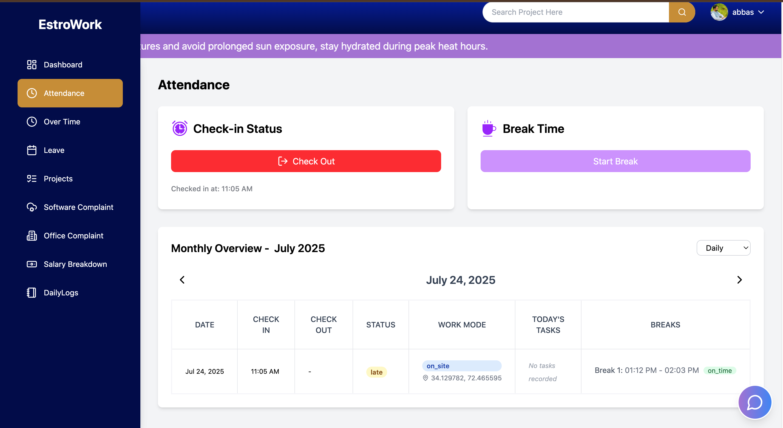Click the BREAKS column header
This screenshot has width=783, height=428.
(x=665, y=325)
